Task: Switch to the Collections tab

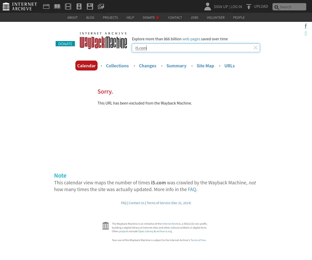Action: [x=117, y=66]
